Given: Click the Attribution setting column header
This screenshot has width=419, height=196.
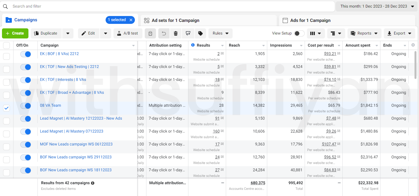Looking at the screenshot, I should (x=165, y=45).
